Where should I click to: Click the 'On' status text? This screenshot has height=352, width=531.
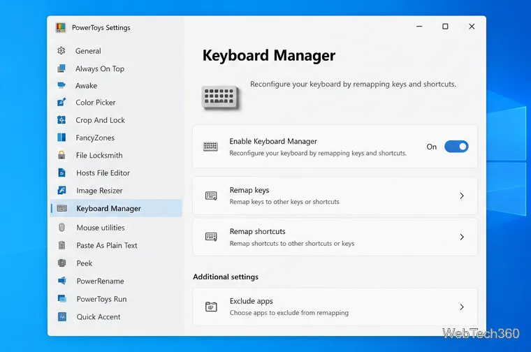tap(432, 147)
